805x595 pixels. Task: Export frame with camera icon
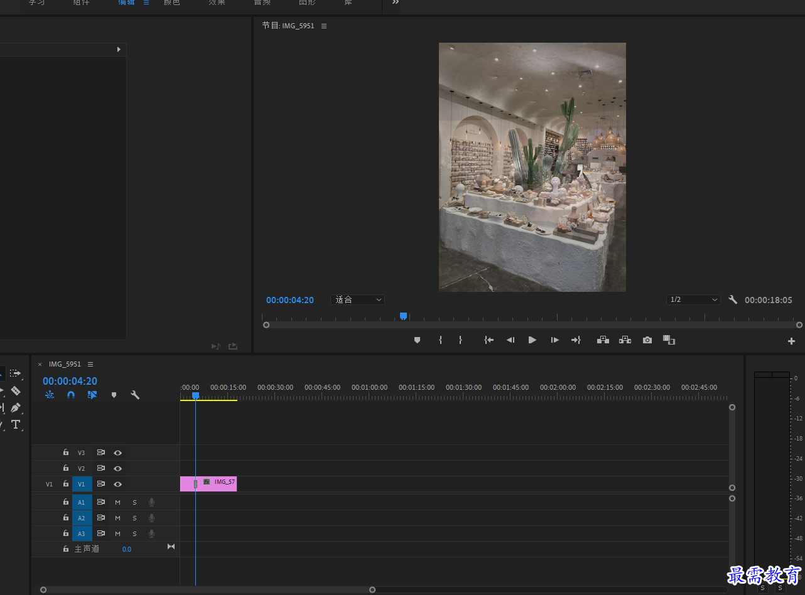(647, 340)
